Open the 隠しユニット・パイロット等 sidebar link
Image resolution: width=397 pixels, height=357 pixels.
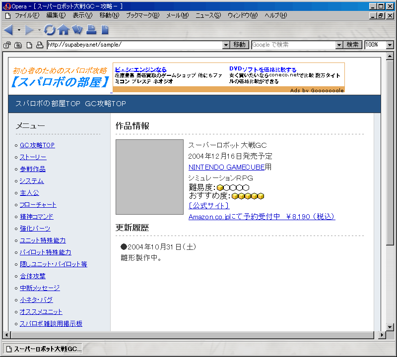[54, 264]
